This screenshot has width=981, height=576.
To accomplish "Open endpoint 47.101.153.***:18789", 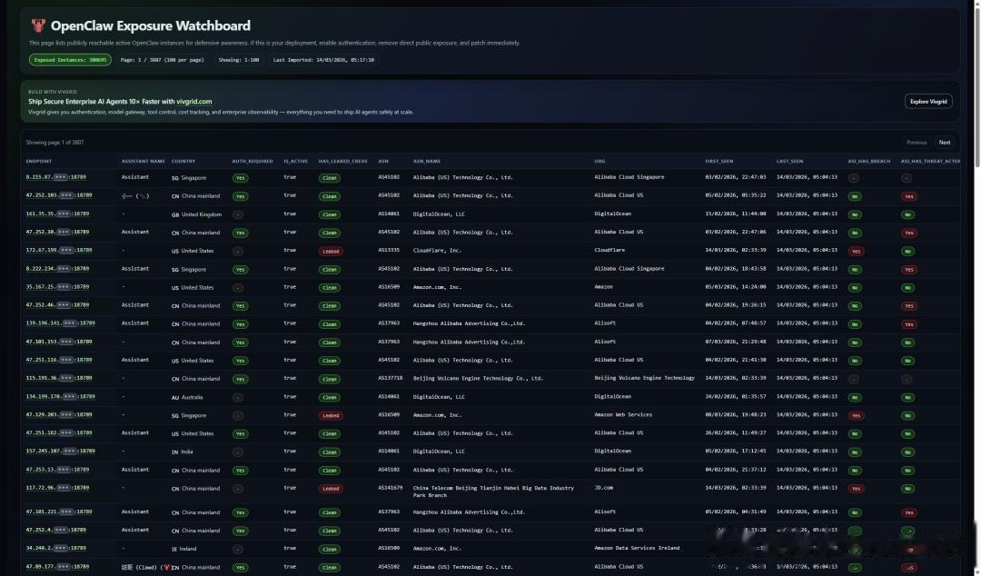I will [59, 342].
